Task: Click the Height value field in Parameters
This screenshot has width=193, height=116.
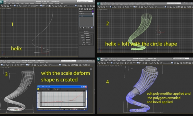Action: 88,39
